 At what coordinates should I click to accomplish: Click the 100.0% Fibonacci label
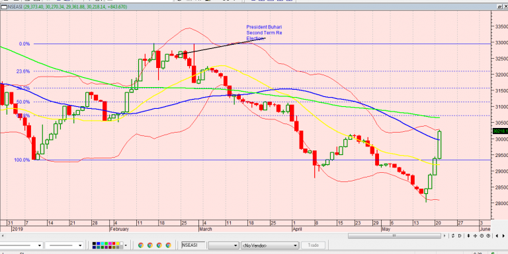[22, 160]
